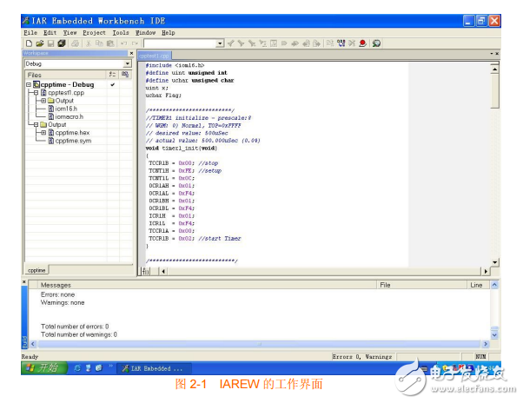
Task: Collapse the cpptime - Debug project node
Action: tap(27, 84)
